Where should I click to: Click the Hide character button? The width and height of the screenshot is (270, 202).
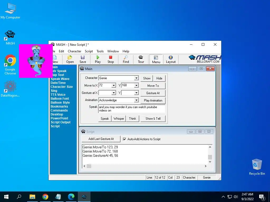(159, 78)
